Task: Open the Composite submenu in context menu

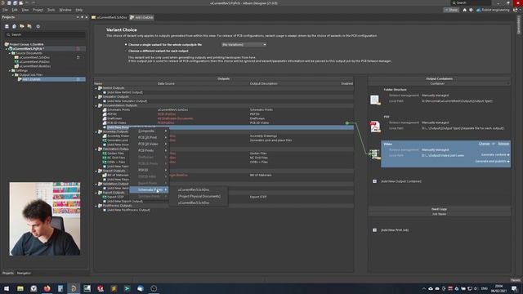Action: [149, 131]
